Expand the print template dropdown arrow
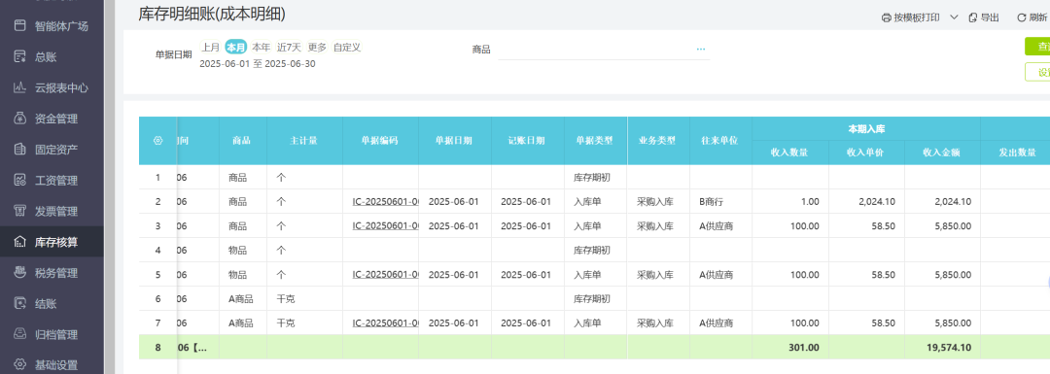The height and width of the screenshot is (374, 1050). [x=954, y=18]
